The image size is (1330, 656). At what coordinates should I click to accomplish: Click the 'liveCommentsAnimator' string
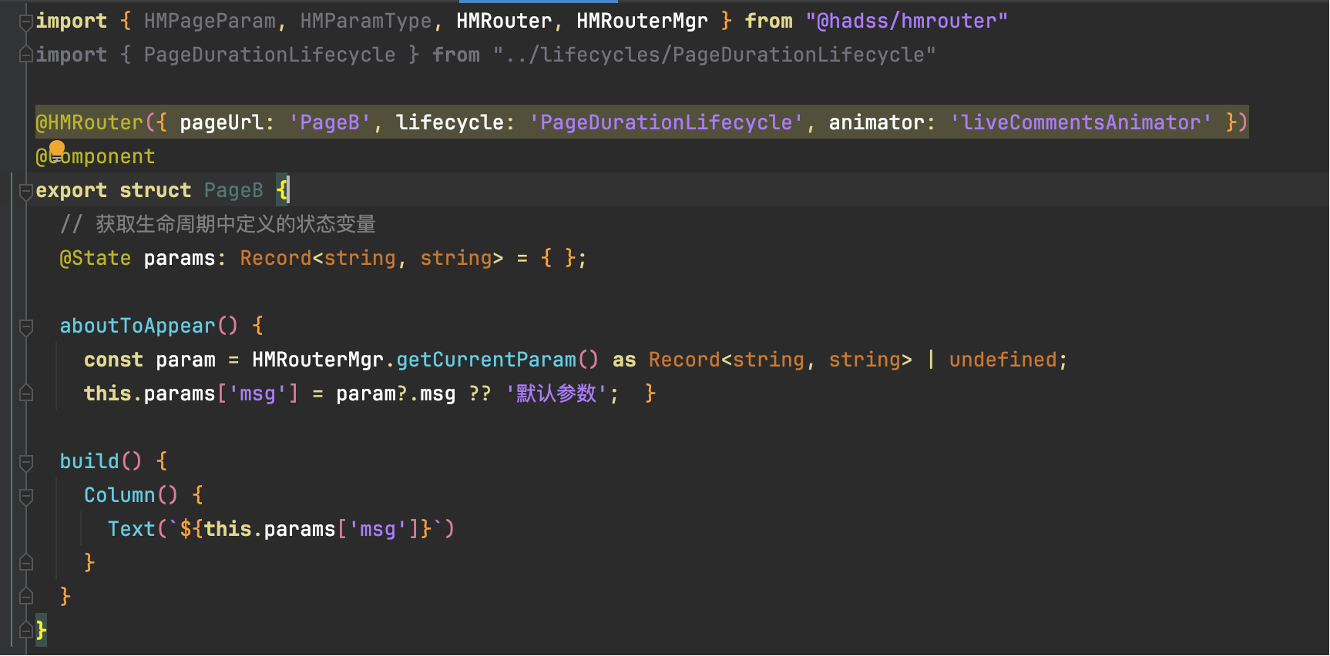pos(1081,122)
